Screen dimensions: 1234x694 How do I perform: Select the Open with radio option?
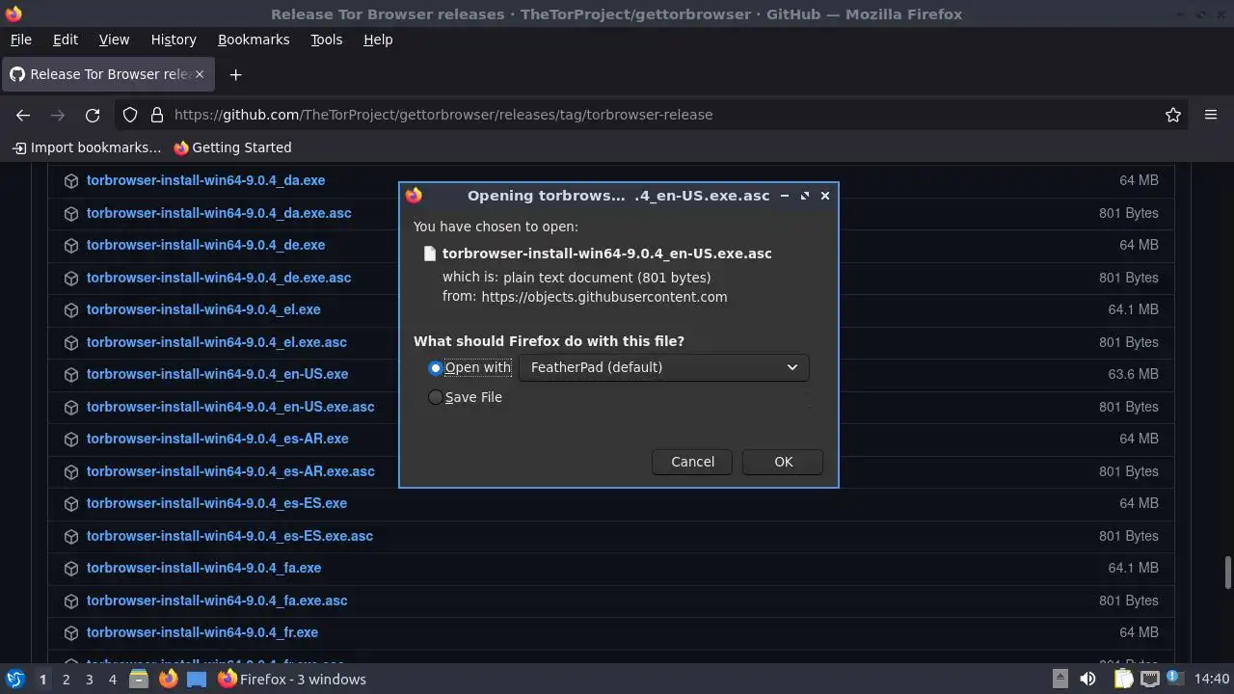click(x=436, y=367)
